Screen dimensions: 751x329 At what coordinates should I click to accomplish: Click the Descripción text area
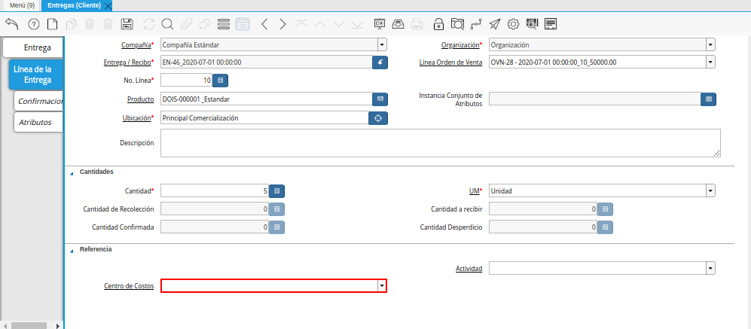(x=440, y=143)
